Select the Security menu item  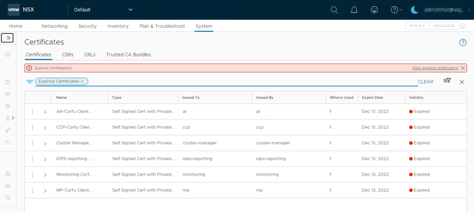pyautogui.click(x=87, y=26)
